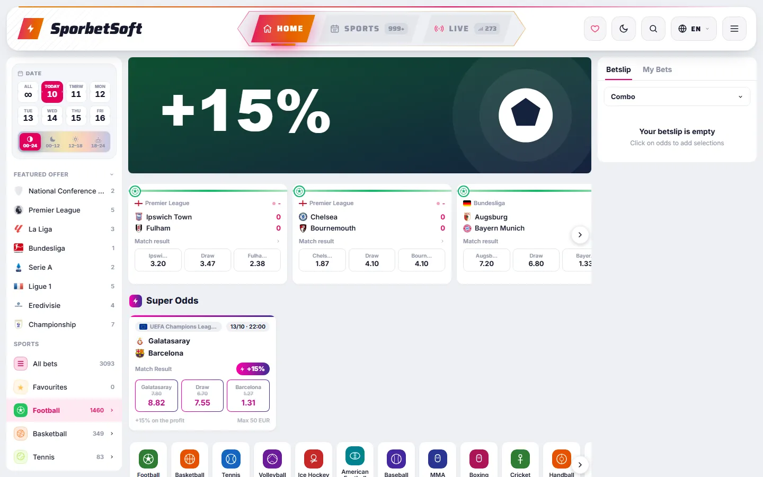The width and height of the screenshot is (763, 477).
Task: Click the Tennis category tile icon
Action: [231, 458]
